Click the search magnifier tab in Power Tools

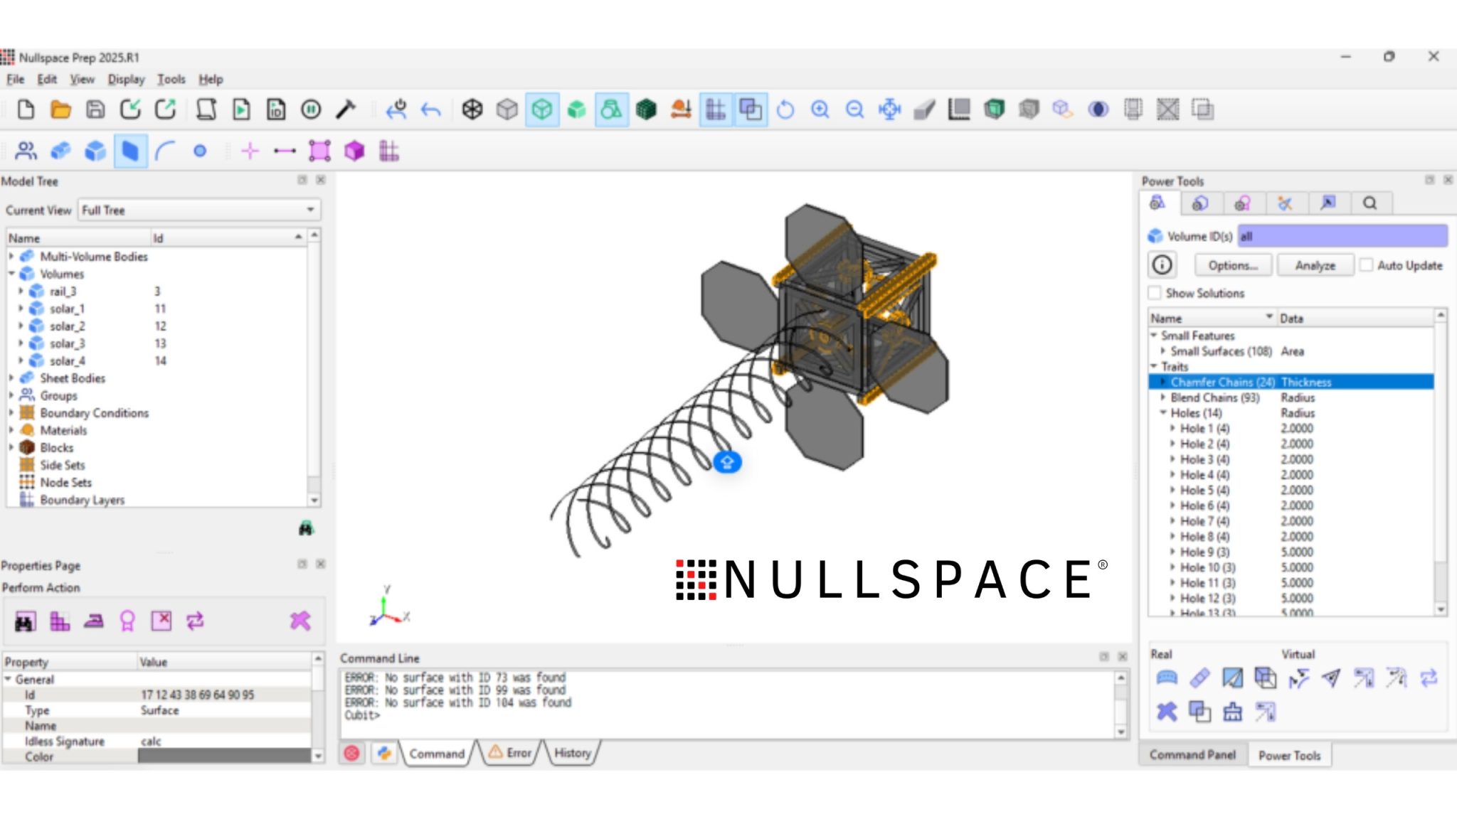[x=1369, y=203]
